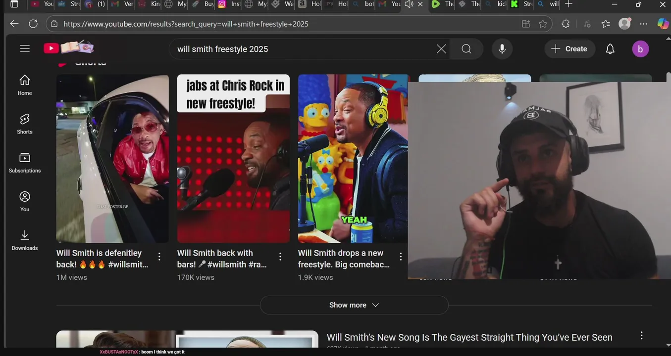Mute the audio-playing tab
Viewport: 671px width, 356px height.
(409, 4)
